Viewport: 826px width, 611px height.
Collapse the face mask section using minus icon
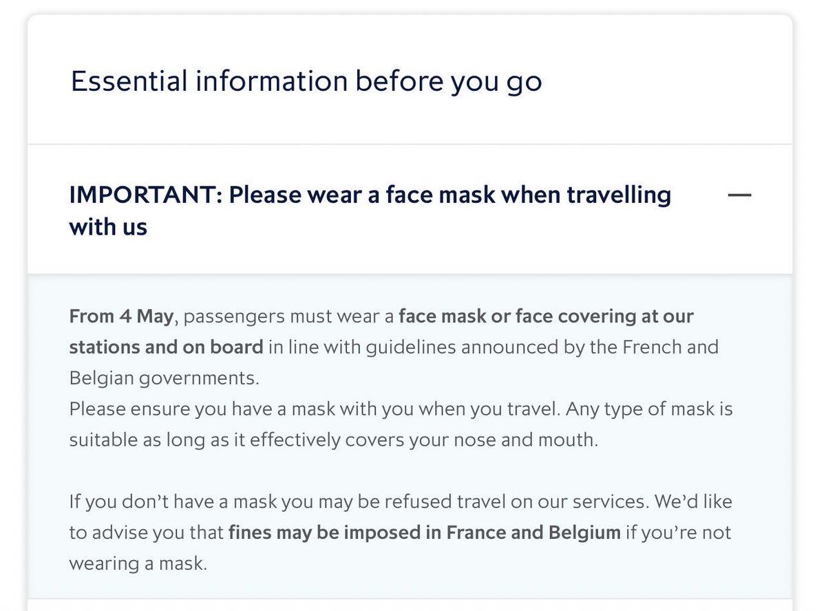click(739, 195)
